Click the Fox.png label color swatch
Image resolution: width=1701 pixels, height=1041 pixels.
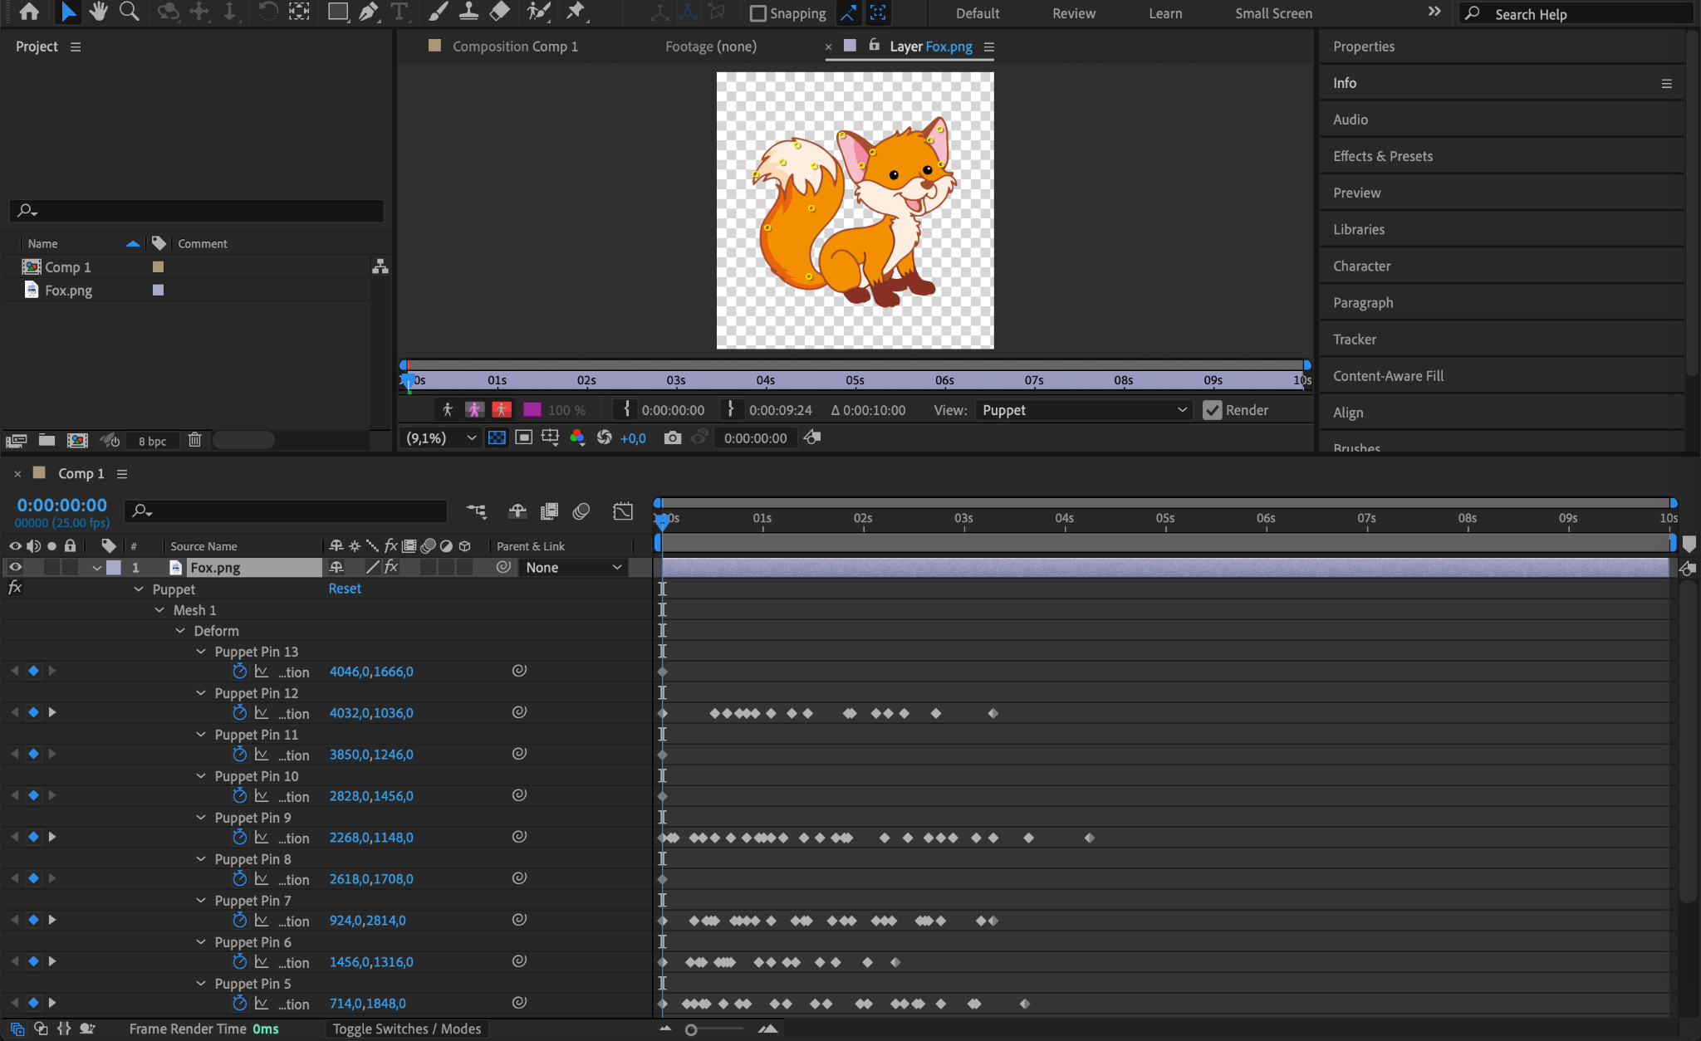point(114,568)
